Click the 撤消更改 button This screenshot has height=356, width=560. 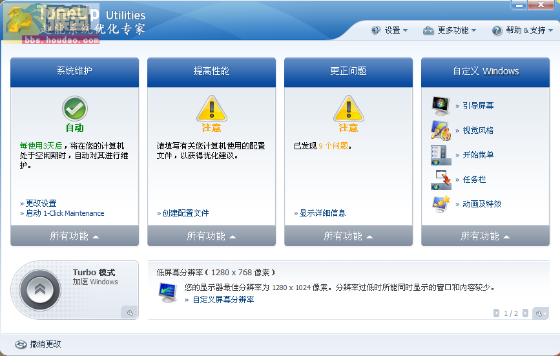pyautogui.click(x=38, y=344)
